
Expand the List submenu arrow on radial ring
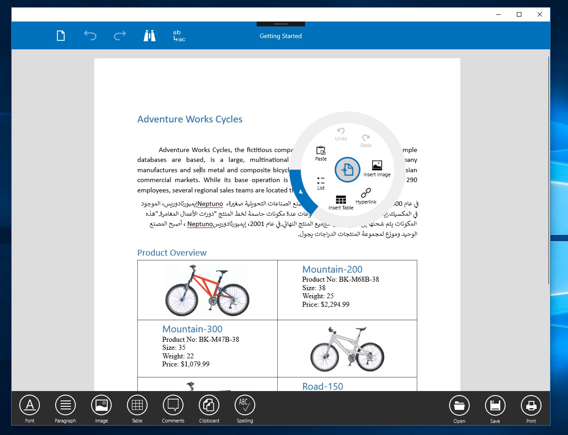click(x=301, y=191)
